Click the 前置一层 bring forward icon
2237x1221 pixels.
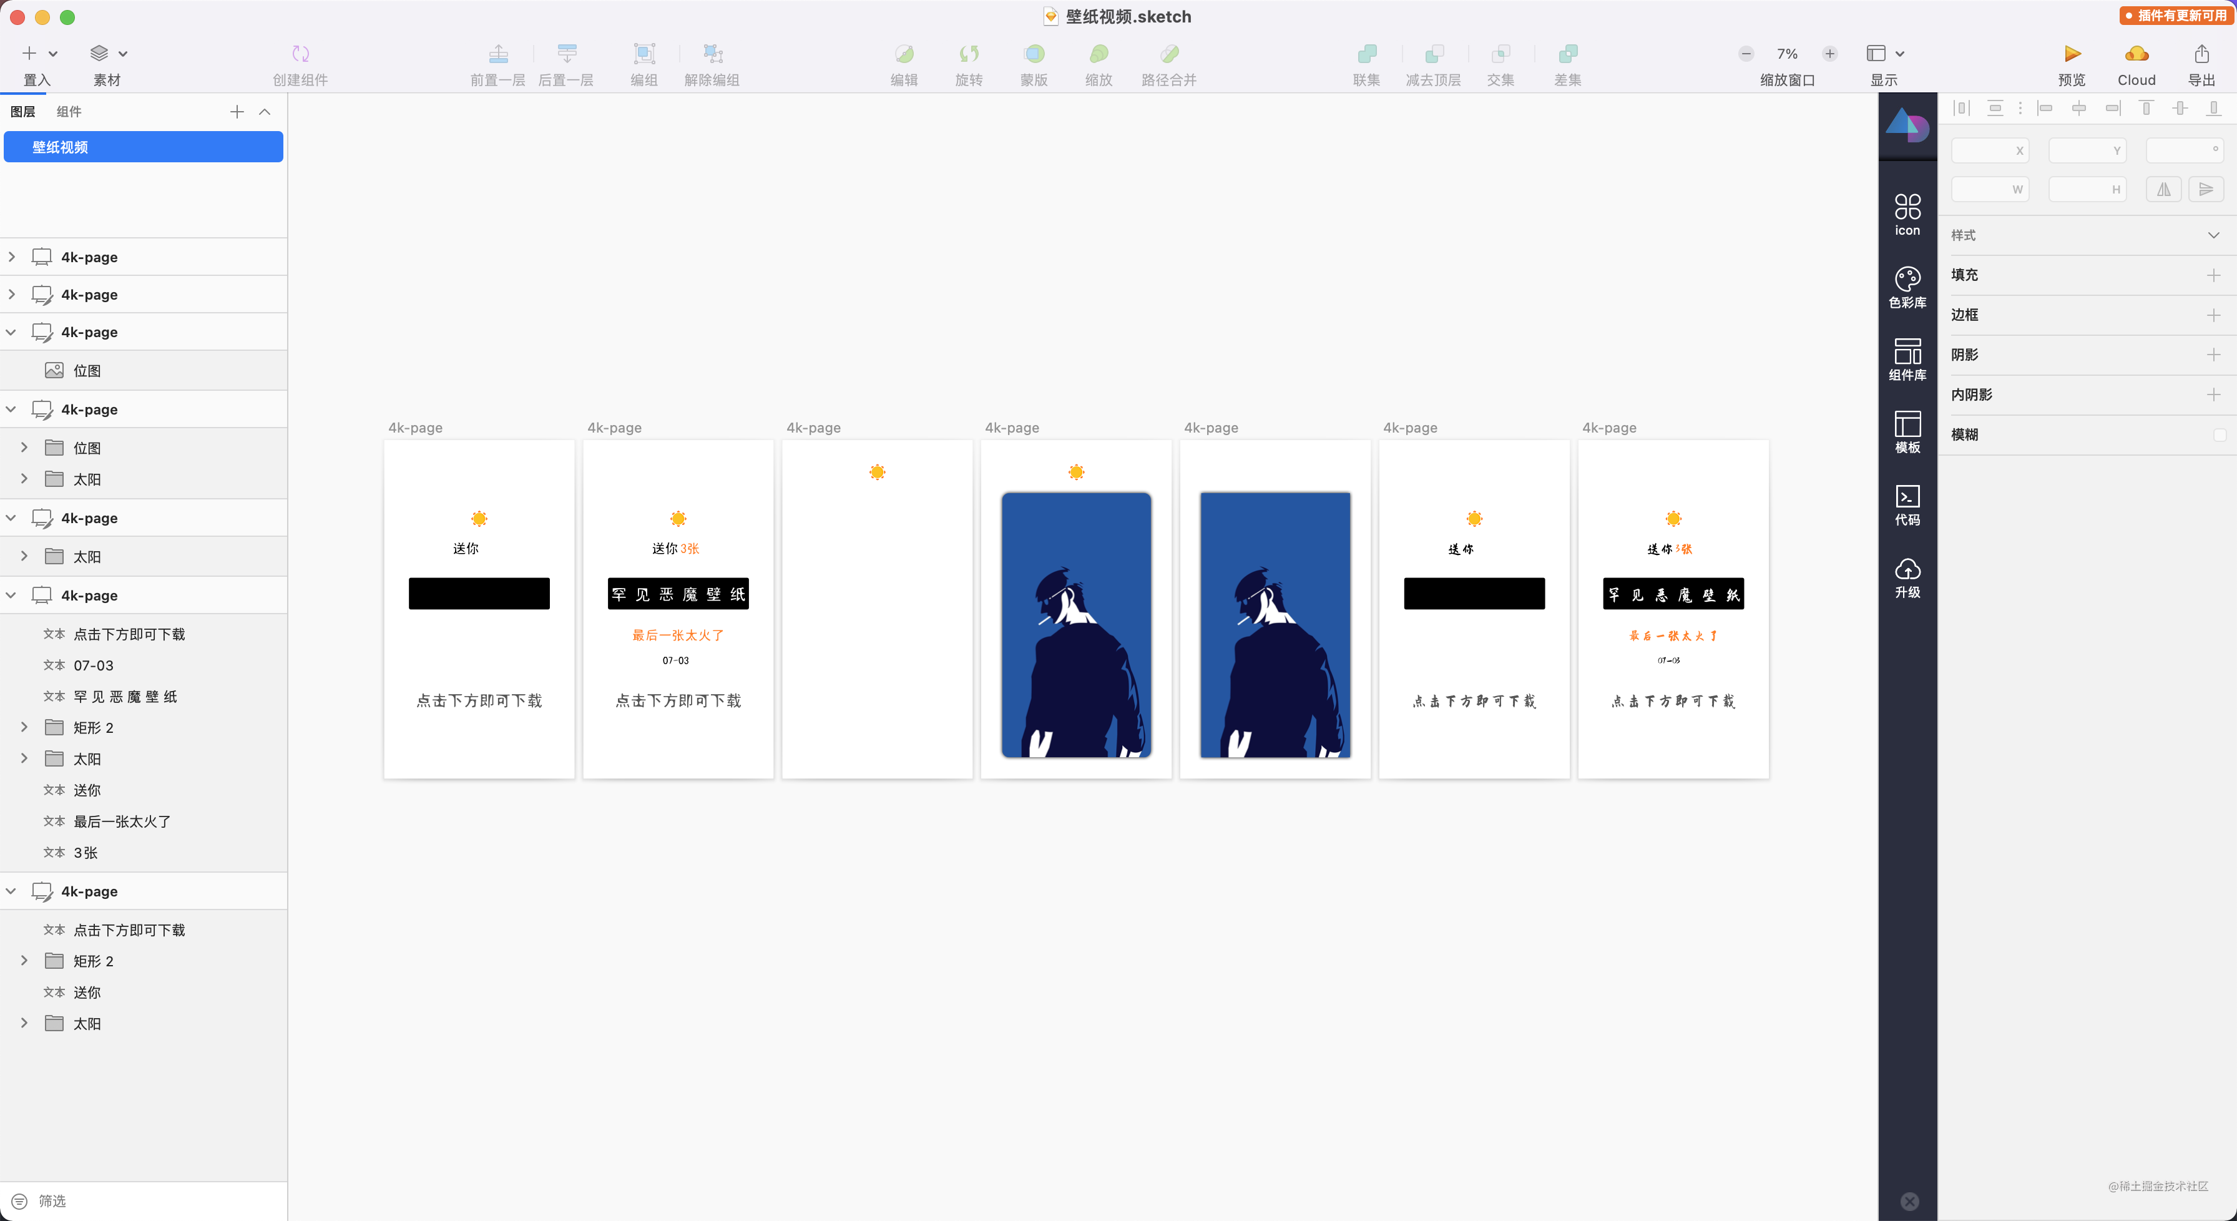(499, 54)
